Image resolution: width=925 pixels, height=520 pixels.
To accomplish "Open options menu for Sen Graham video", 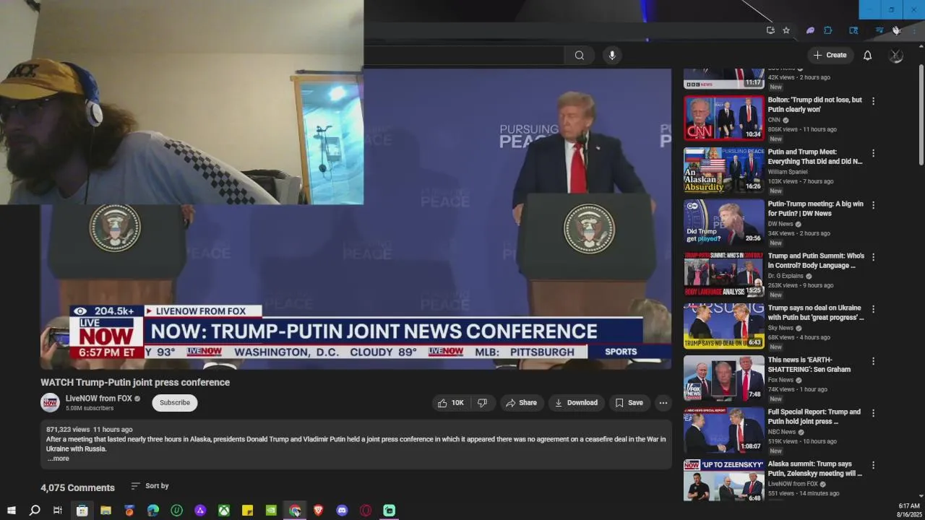I will coord(873,361).
